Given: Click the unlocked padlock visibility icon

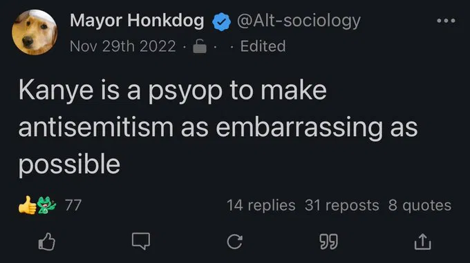Looking at the screenshot, I should (x=200, y=46).
